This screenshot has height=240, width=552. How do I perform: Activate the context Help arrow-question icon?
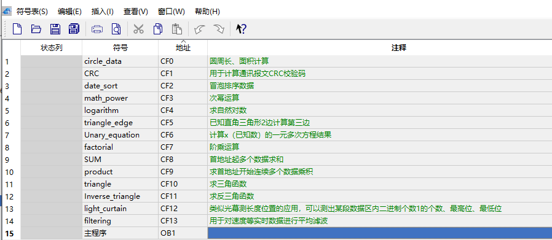241,29
